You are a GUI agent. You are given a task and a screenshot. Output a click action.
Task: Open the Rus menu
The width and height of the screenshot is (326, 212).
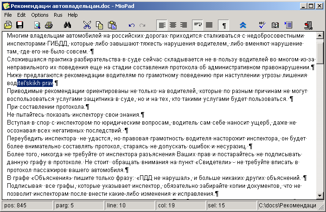(x=58, y=15)
